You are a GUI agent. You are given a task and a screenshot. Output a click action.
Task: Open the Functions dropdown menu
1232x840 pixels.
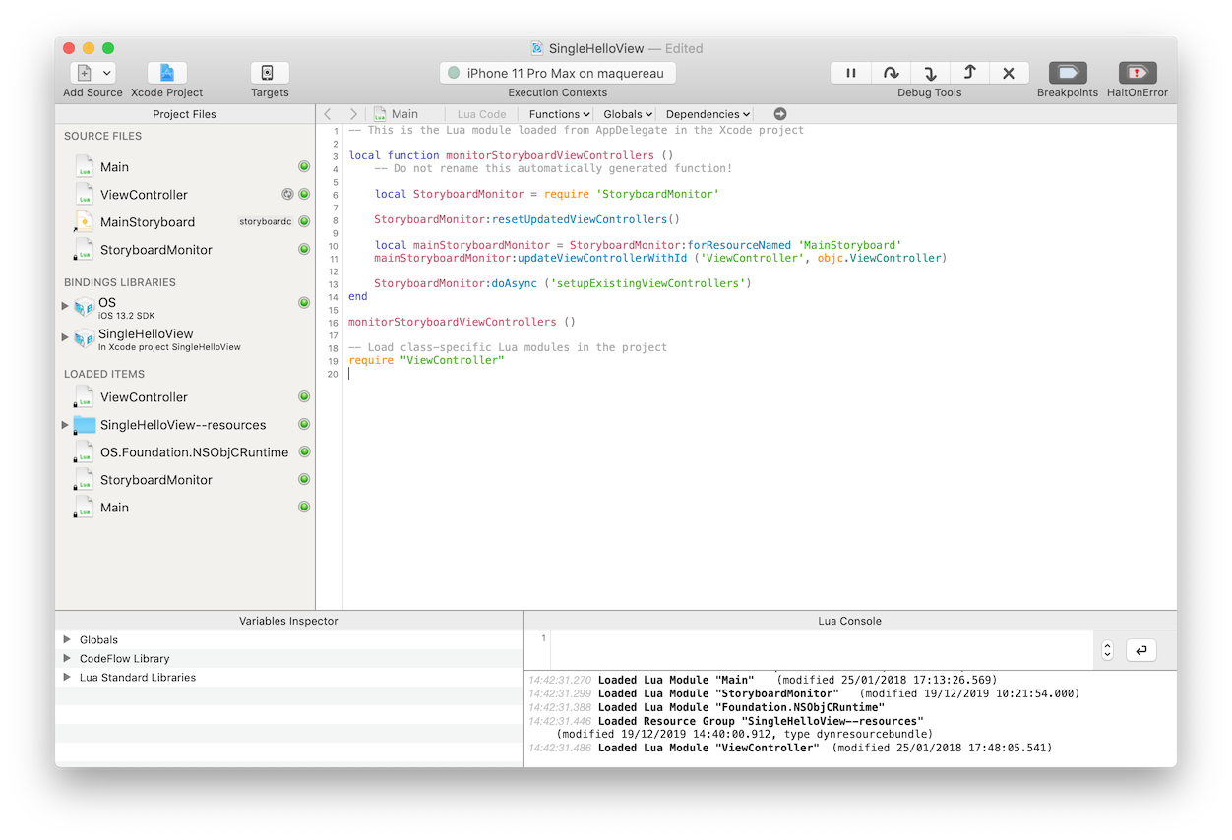[x=559, y=114]
